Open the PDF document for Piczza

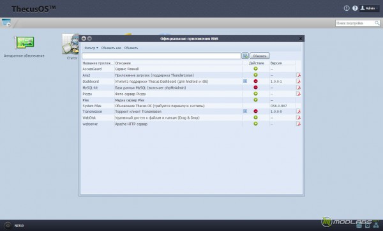click(x=298, y=94)
